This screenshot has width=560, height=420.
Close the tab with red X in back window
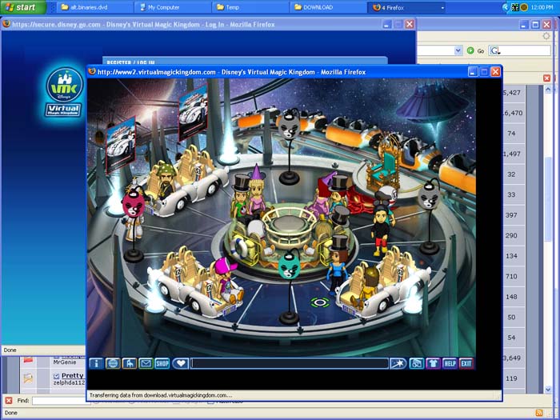pyautogui.click(x=546, y=78)
